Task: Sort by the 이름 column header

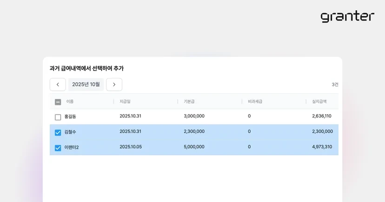Action: (x=70, y=102)
